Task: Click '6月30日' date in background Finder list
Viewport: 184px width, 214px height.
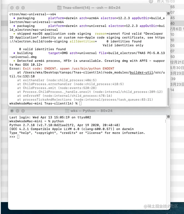Action: [x=177, y=68]
